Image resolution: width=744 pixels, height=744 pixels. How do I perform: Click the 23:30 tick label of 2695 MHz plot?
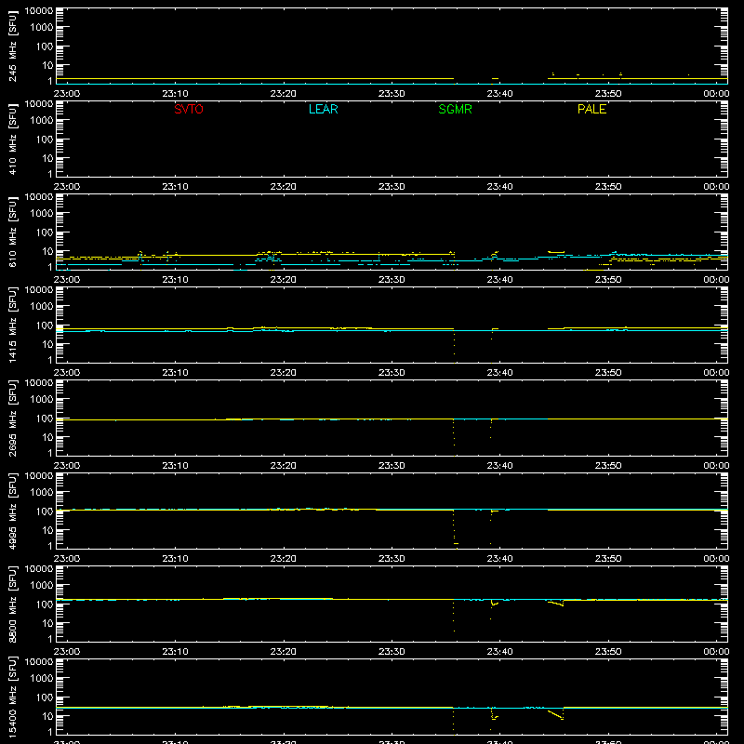[392, 466]
